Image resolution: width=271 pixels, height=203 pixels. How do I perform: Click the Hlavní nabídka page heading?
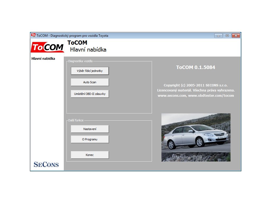point(88,50)
